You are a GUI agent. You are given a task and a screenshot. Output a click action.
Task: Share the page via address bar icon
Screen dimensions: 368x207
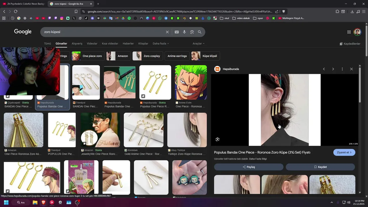[x=277, y=11]
